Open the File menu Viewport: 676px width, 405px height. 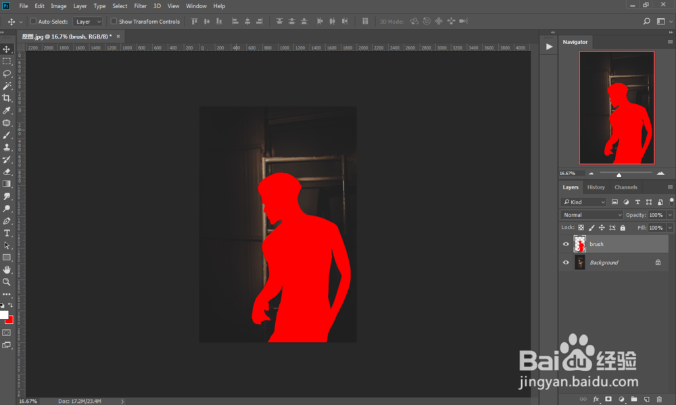coord(23,6)
